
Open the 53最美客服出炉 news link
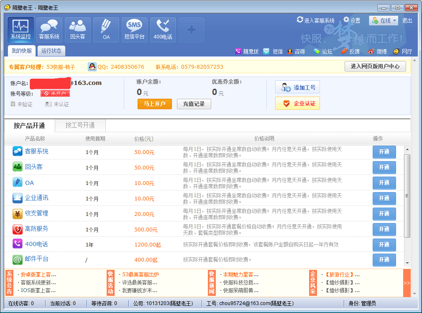point(140,275)
